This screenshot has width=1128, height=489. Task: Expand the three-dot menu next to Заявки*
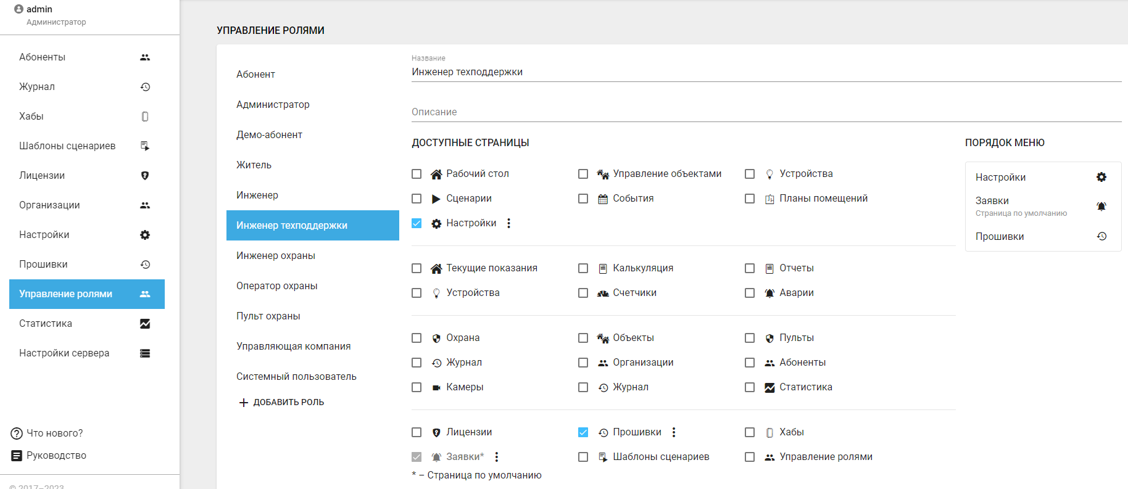click(497, 457)
